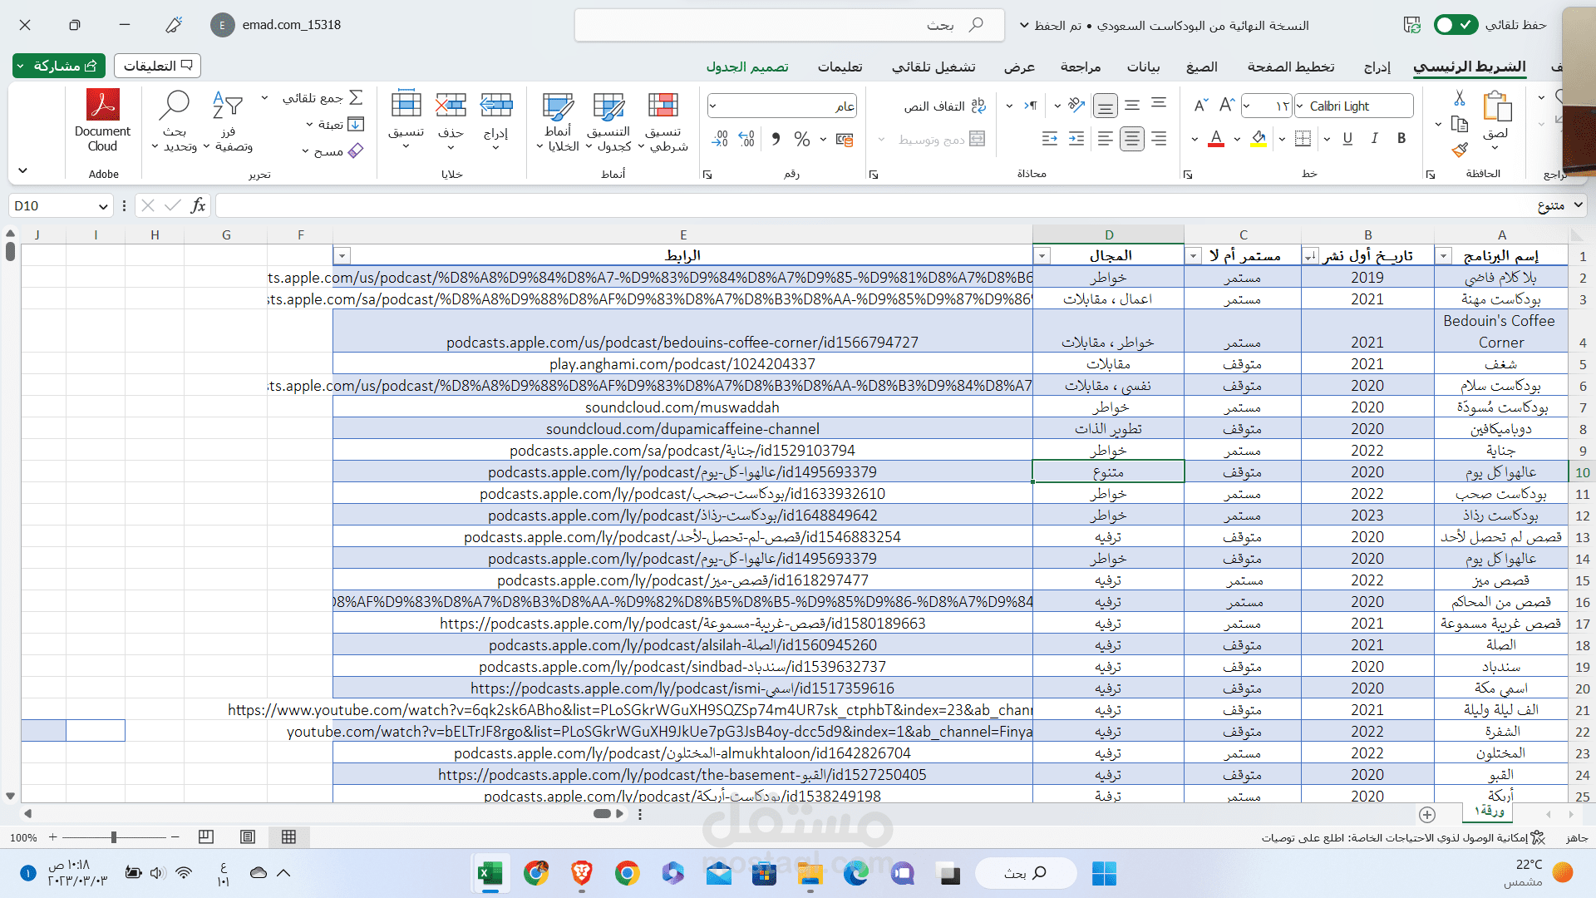Open the بيانات ribbon tab
Viewport: 1596px width, 898px height.
[1143, 67]
